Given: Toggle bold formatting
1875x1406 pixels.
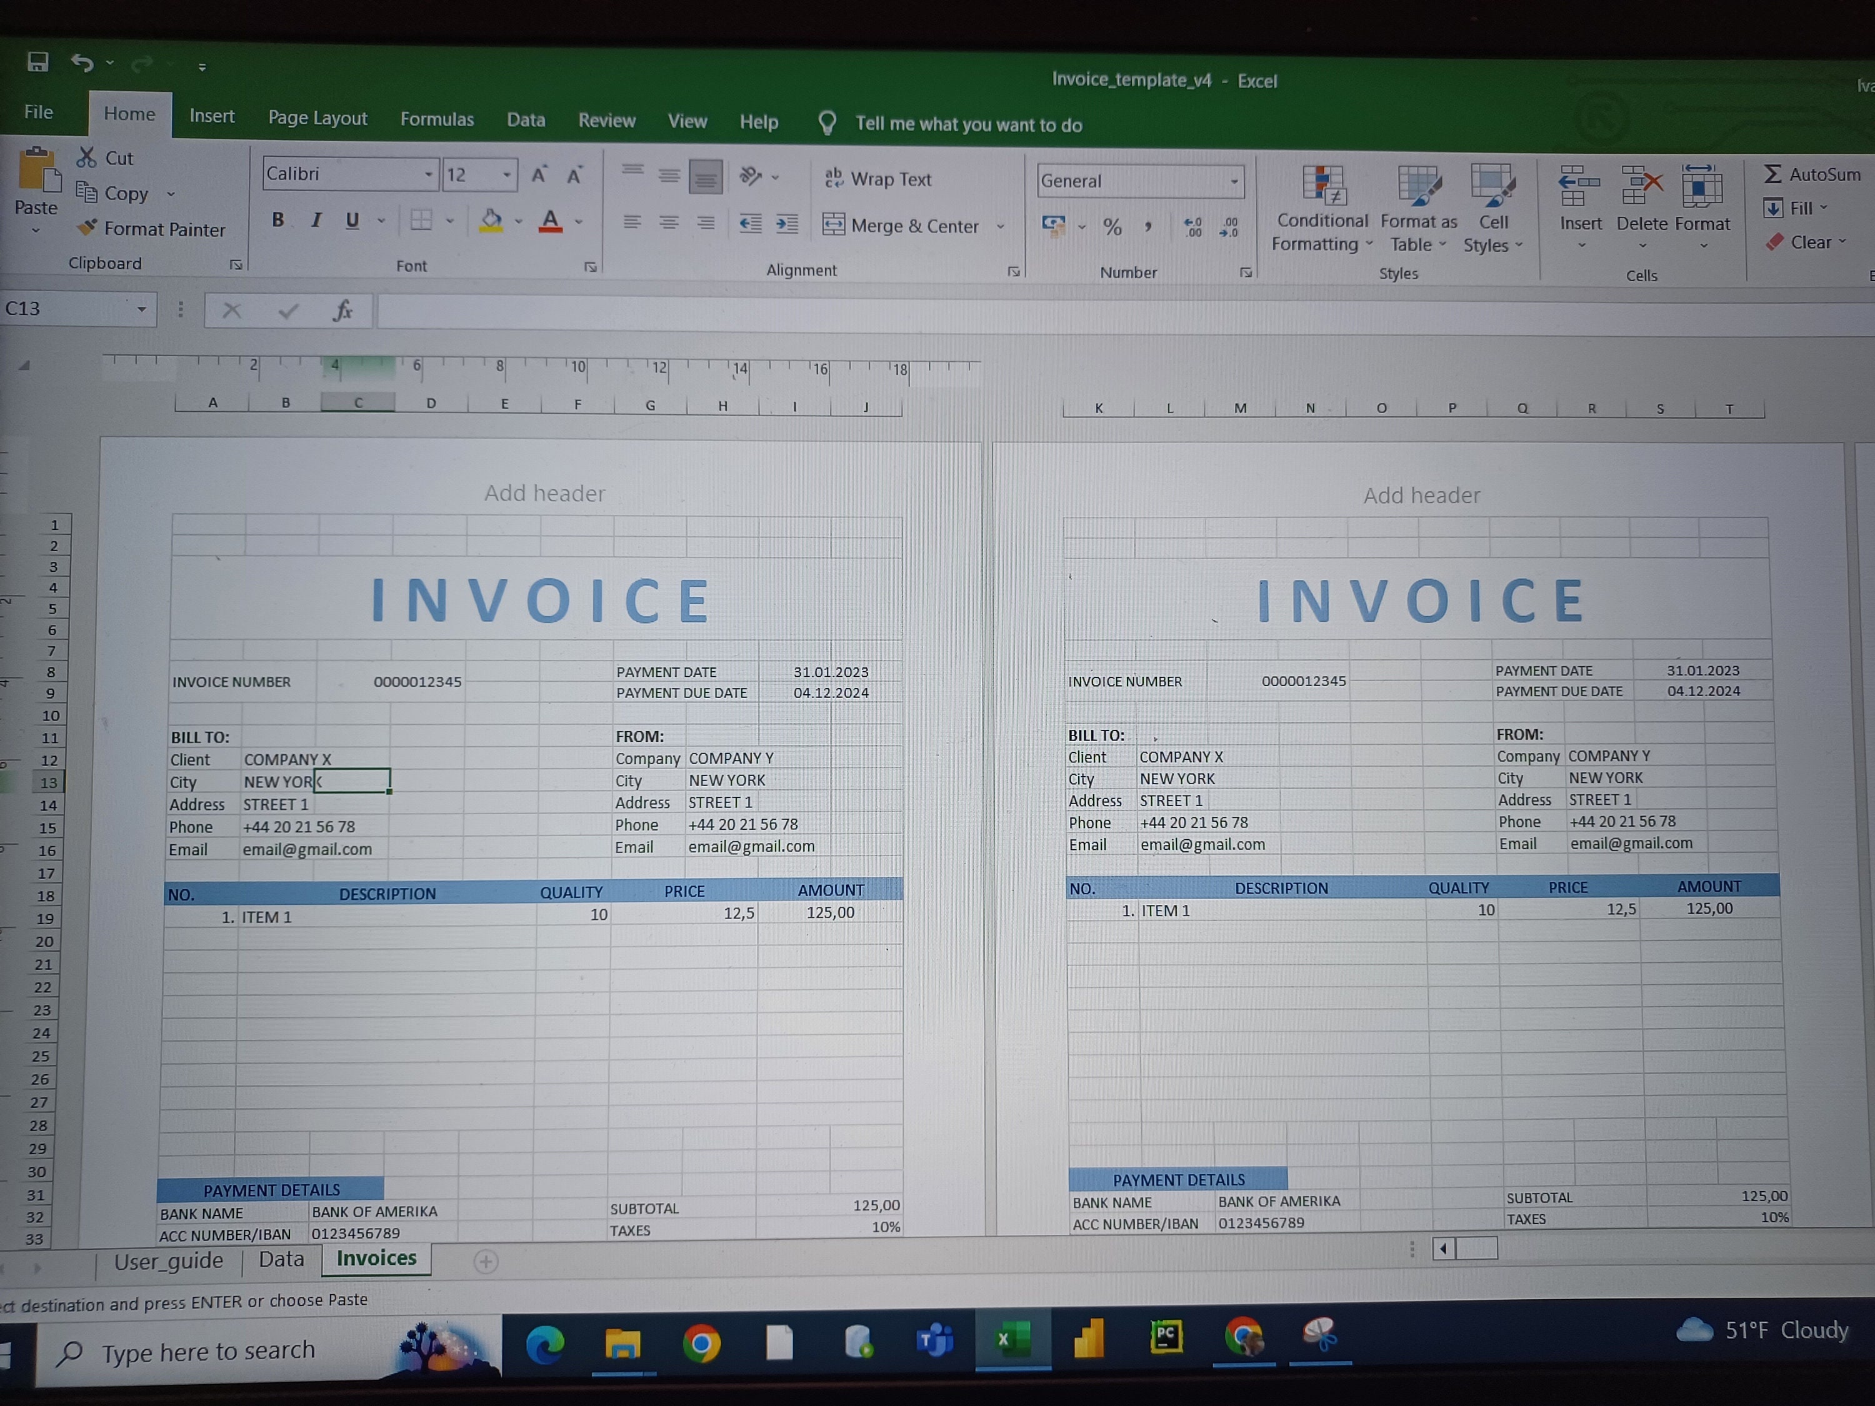Looking at the screenshot, I should click(x=277, y=221).
